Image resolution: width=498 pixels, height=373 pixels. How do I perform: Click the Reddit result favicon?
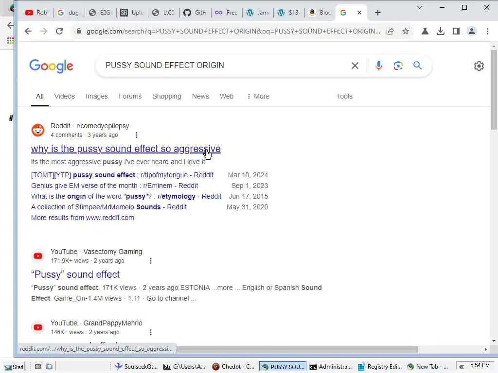38,130
